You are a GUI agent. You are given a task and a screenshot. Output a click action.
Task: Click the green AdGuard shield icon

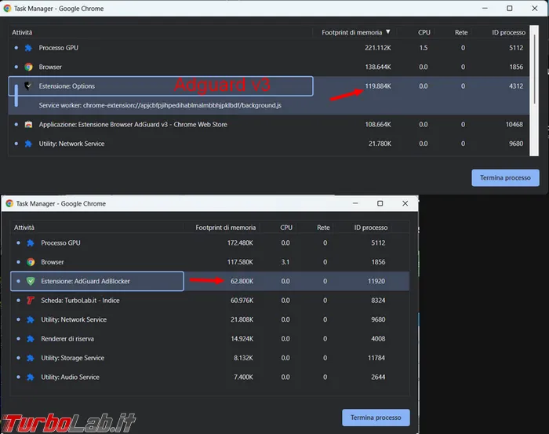31,281
